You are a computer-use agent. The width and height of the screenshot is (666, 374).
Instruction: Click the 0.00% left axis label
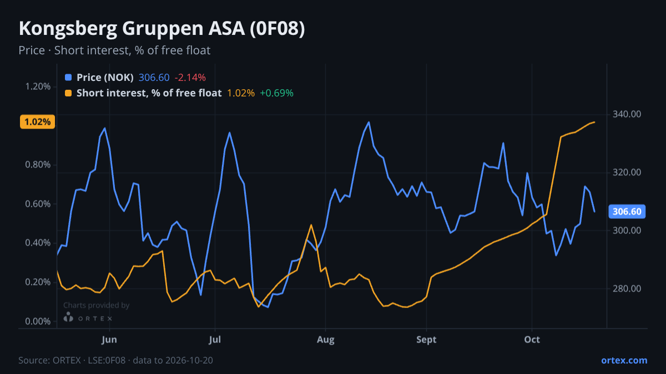(x=38, y=321)
